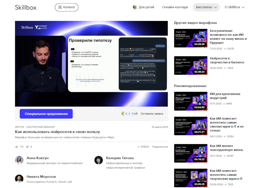
Task: Open the thumbnail with duration 04:28:39
Action: 191,38
